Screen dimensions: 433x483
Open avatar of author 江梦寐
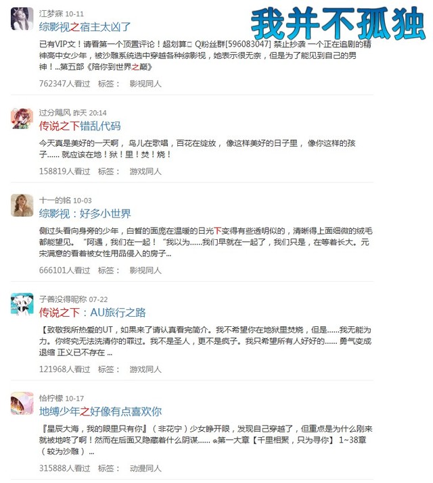(22, 19)
